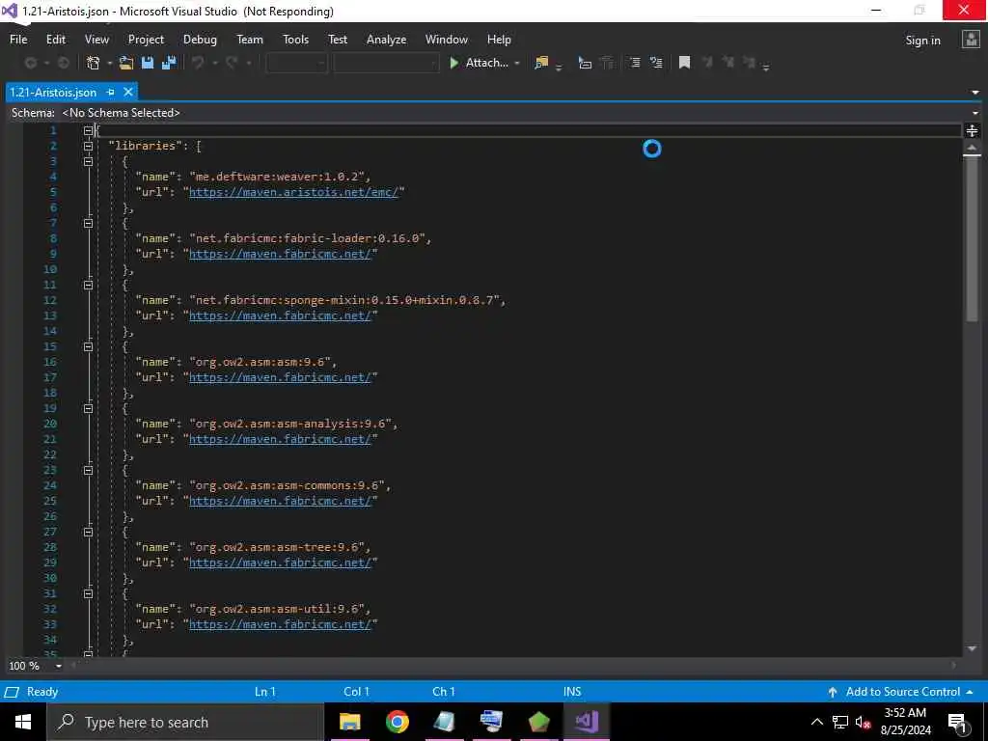
Task: Click the Attach... run button
Action: point(479,63)
